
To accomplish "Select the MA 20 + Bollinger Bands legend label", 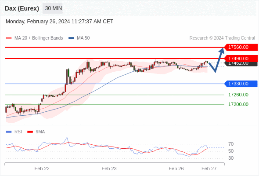I will pyautogui.click(x=39, y=38).
